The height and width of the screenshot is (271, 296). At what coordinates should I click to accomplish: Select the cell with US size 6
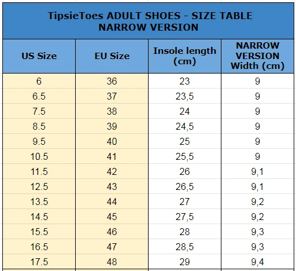(39, 81)
